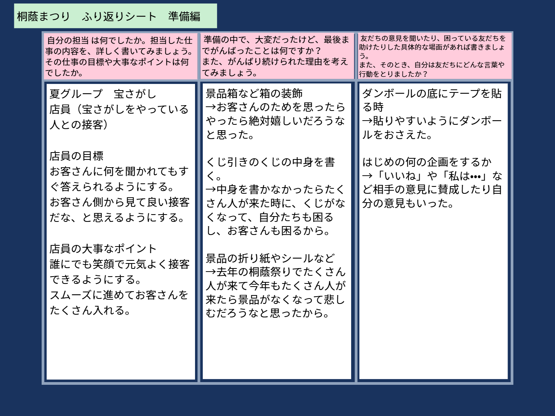Click the heading 店員の目標
The image size is (555, 416).
coord(76,156)
